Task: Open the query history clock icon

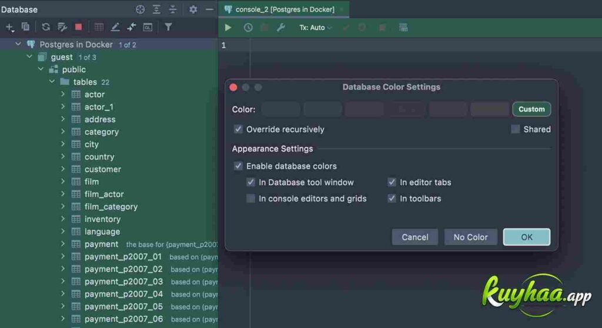Action: coord(248,27)
